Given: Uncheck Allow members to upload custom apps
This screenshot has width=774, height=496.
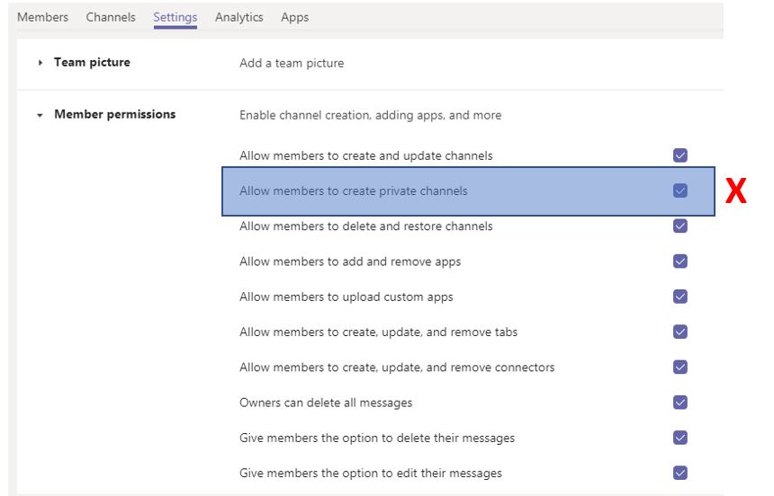Looking at the screenshot, I should pos(680,297).
